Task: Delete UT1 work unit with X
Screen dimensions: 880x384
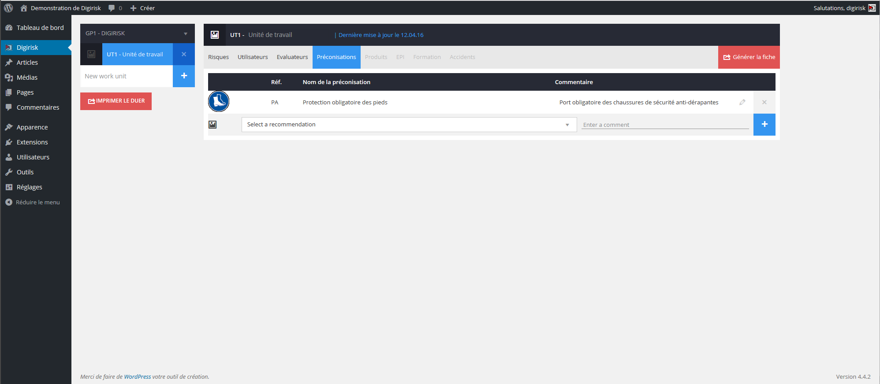Action: coord(184,54)
